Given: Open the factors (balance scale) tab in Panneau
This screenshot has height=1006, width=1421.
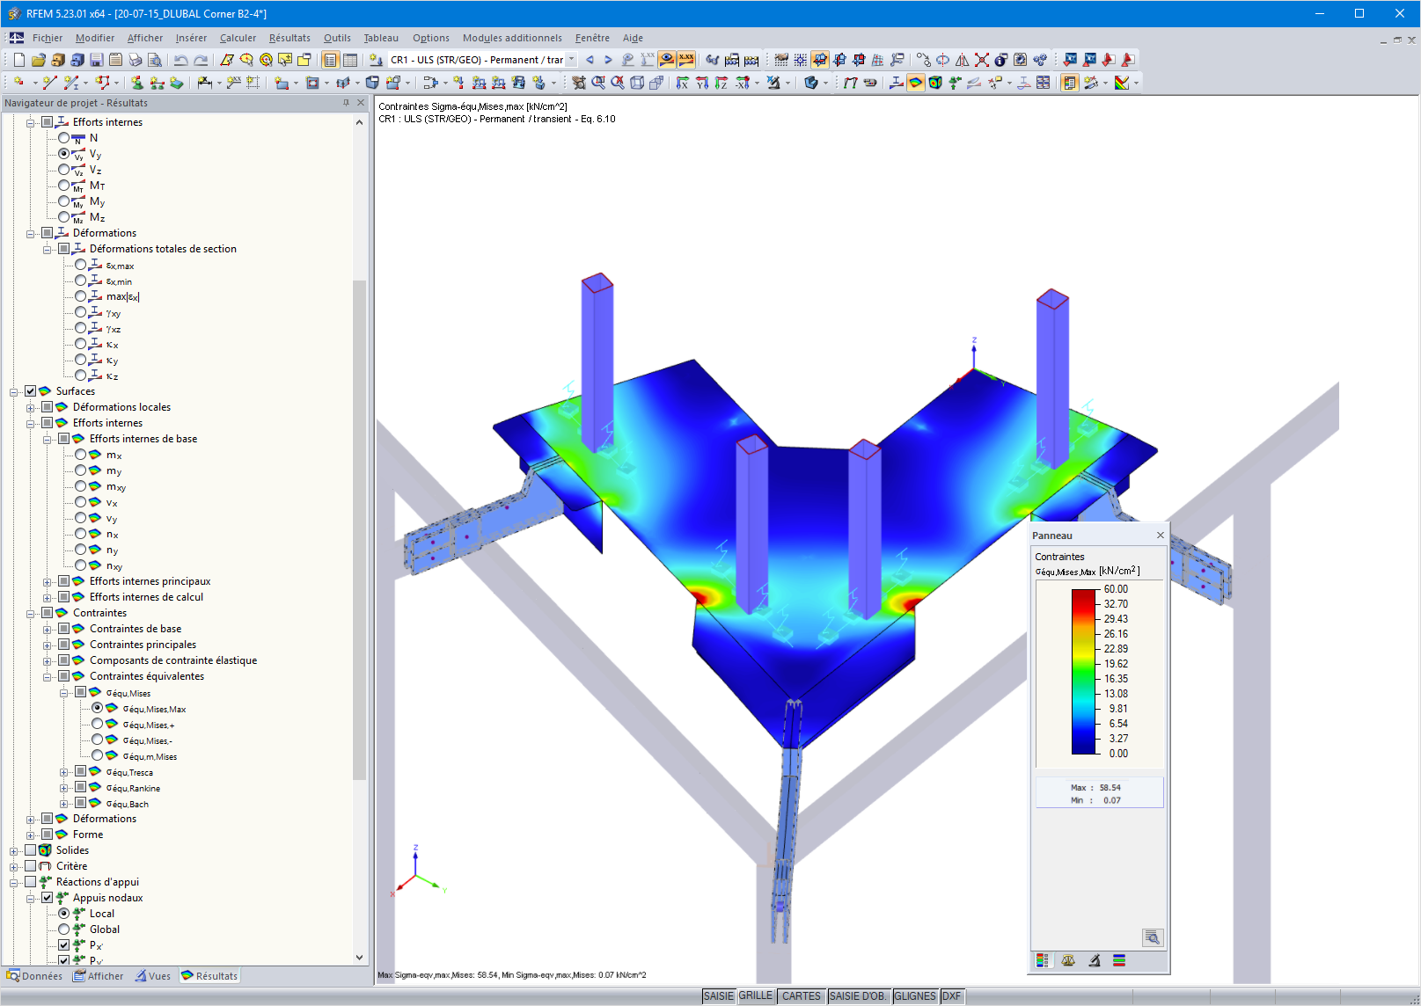Looking at the screenshot, I should click(1068, 960).
